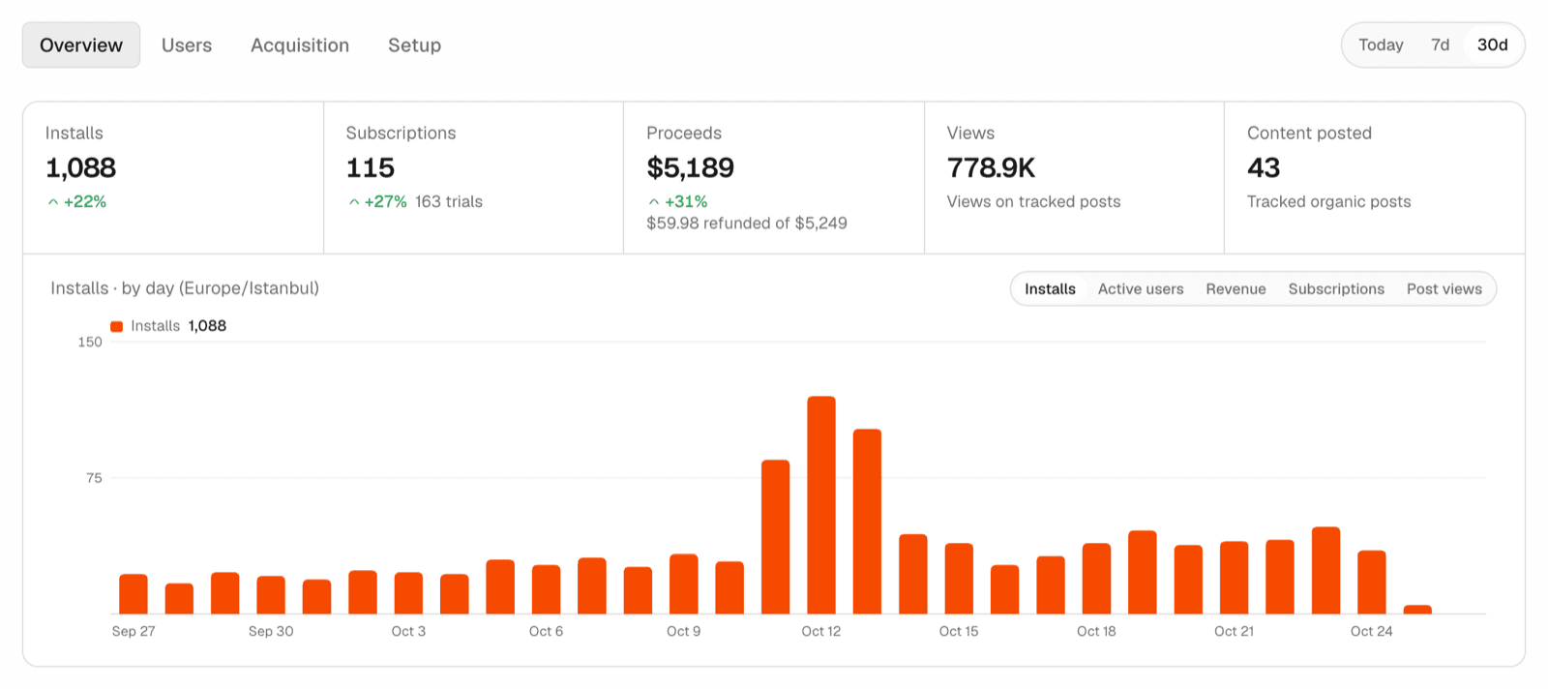Click the Oct 24 installs bar
This screenshot has height=689, width=1548.
tap(1372, 583)
